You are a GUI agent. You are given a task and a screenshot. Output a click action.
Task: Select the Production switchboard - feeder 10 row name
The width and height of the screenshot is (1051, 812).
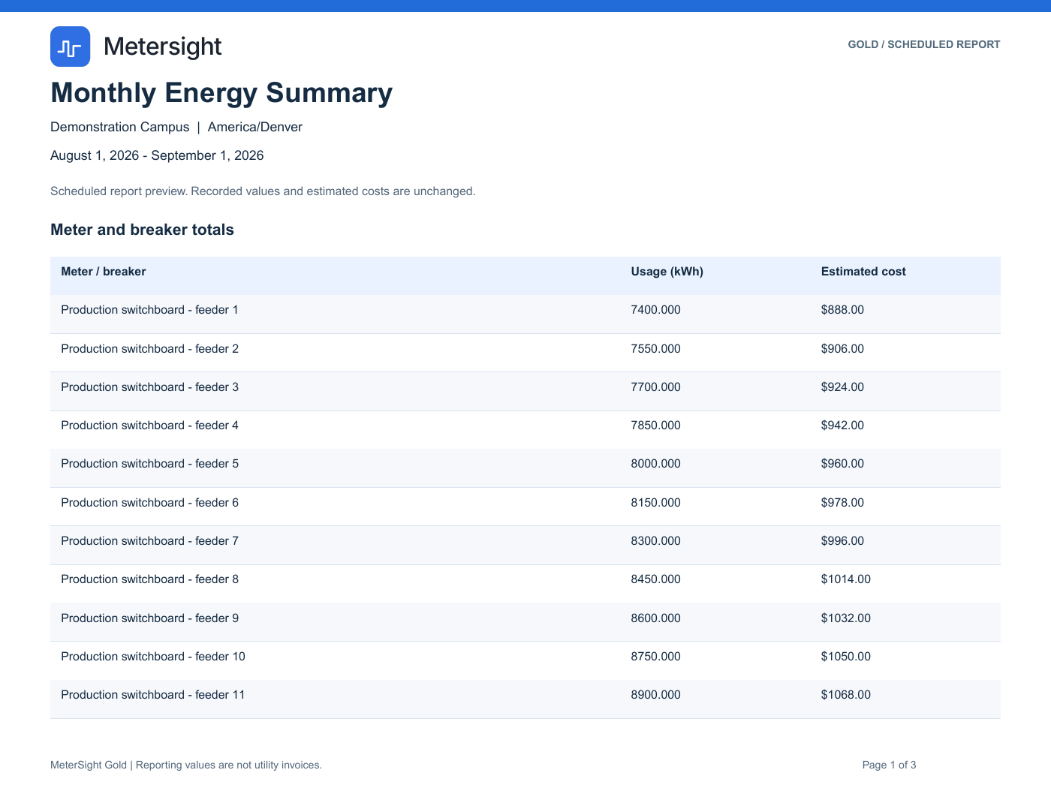(x=153, y=657)
